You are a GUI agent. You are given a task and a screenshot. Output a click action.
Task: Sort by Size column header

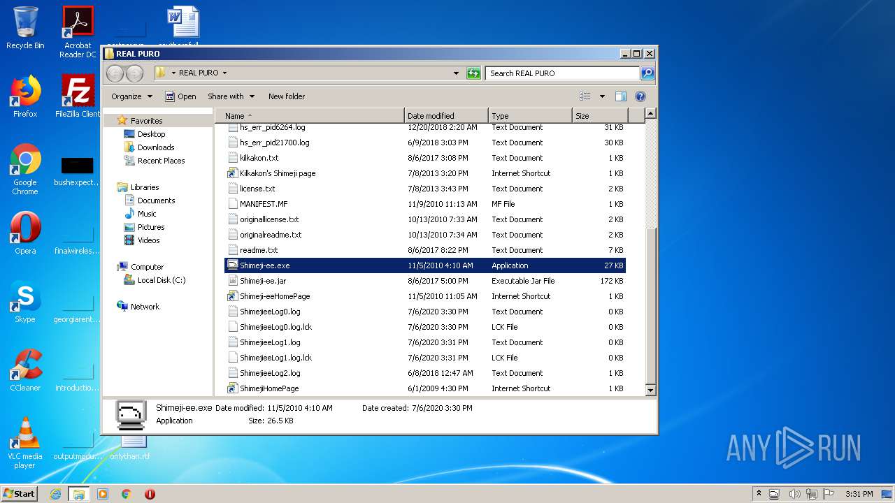600,116
